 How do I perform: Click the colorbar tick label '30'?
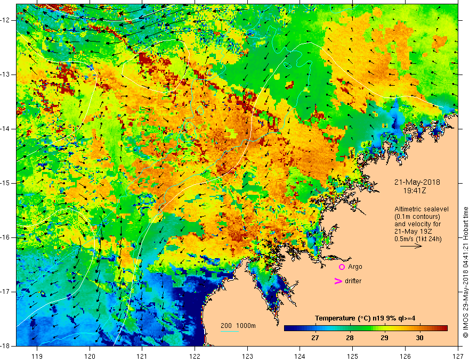419,338
